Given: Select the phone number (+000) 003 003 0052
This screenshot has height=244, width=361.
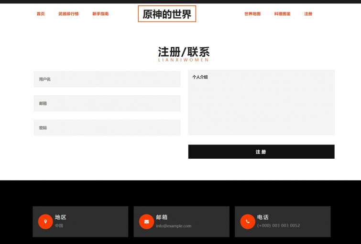Looking at the screenshot, I should point(278,225).
